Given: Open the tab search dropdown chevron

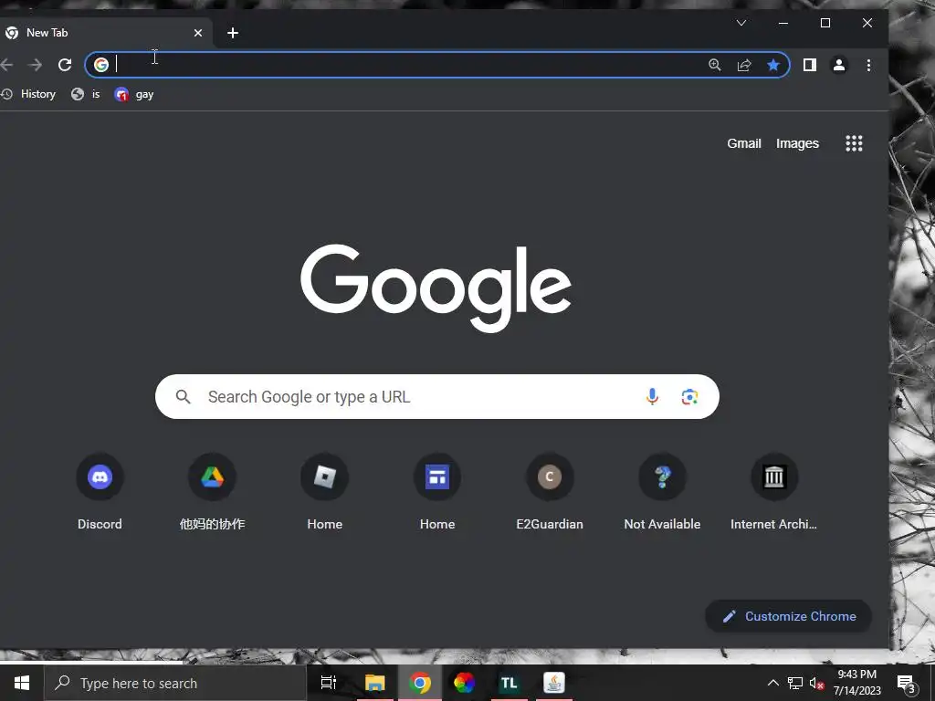Looking at the screenshot, I should pyautogui.click(x=741, y=23).
